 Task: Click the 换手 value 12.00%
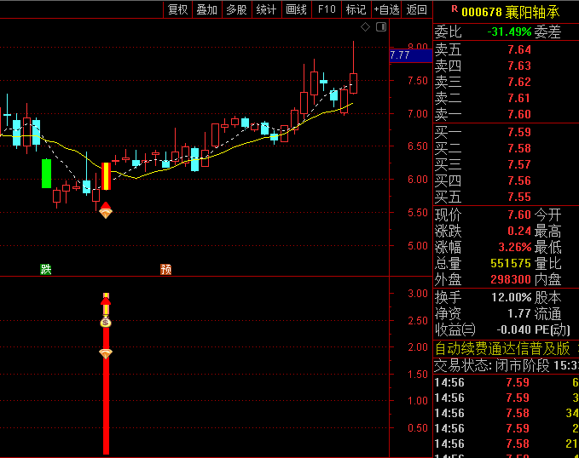pos(512,297)
